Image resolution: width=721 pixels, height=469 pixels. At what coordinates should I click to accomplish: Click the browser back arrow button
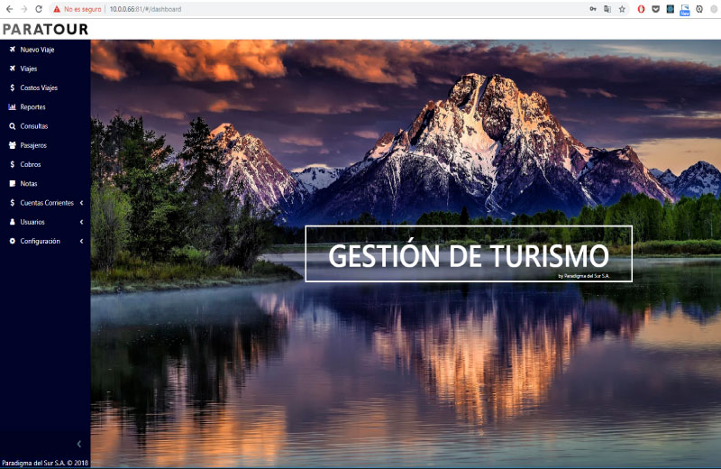pyautogui.click(x=9, y=9)
